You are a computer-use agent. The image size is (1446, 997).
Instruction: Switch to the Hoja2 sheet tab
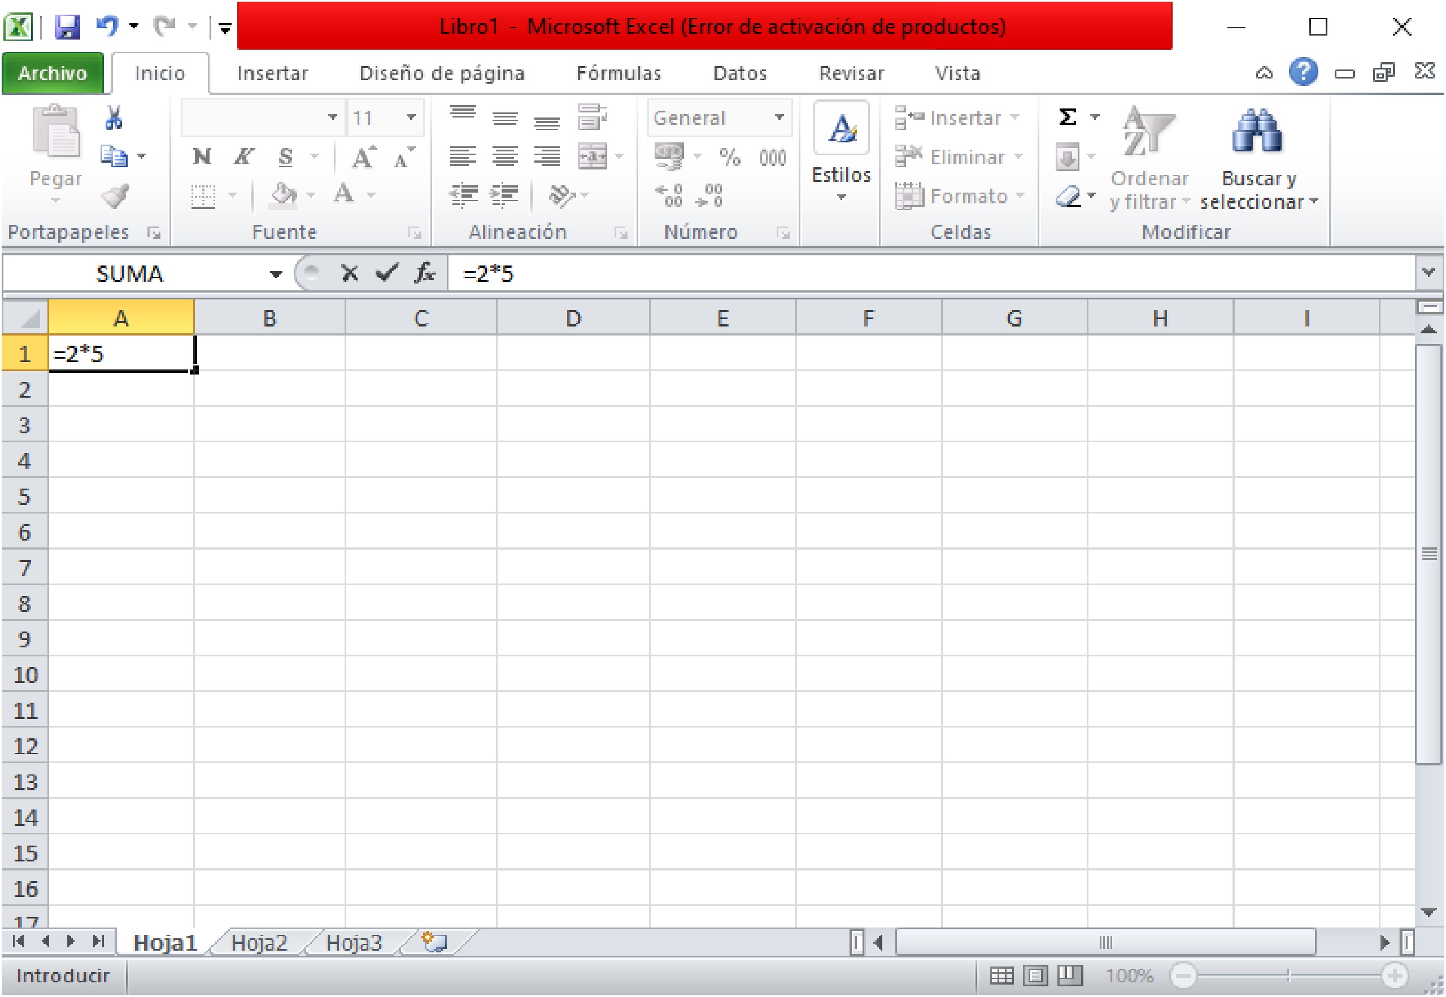coord(260,943)
